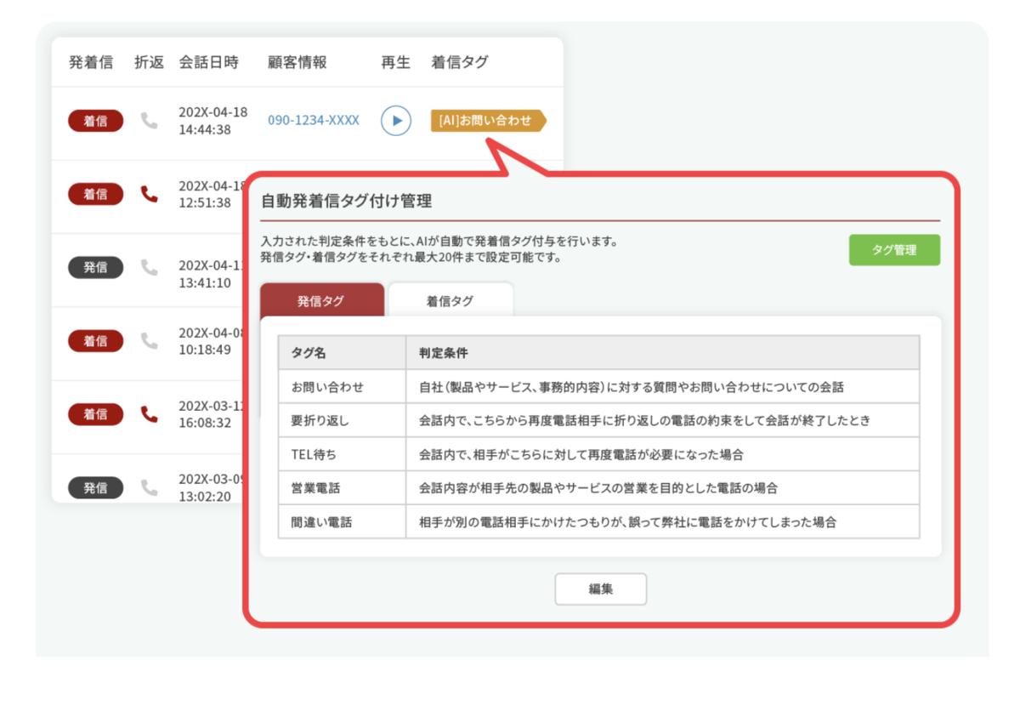Viewport: 1020px width, 717px height.
Task: Click the 発信 badge at 13:41:10
Action: (95, 267)
